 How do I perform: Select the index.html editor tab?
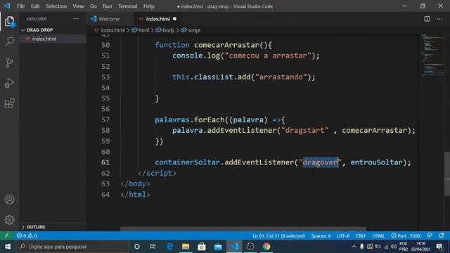[157, 19]
